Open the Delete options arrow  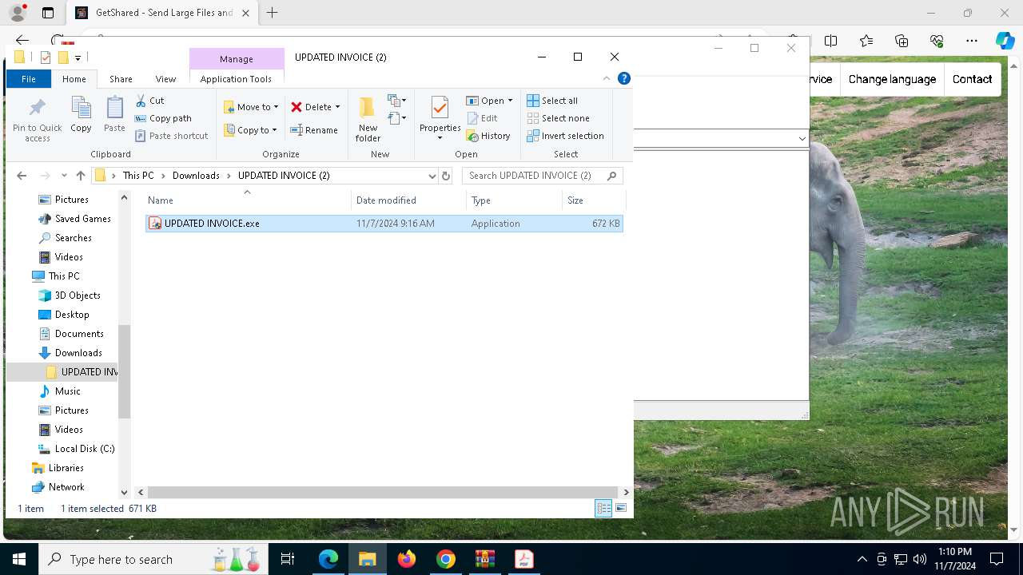pos(337,107)
